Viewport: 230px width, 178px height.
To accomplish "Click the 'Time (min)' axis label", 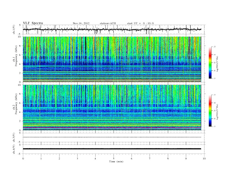I will (116, 161).
